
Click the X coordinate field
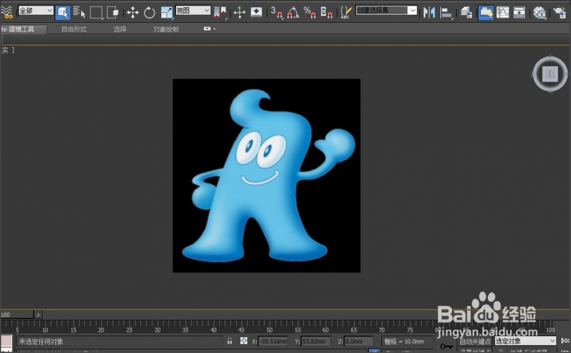click(x=273, y=341)
